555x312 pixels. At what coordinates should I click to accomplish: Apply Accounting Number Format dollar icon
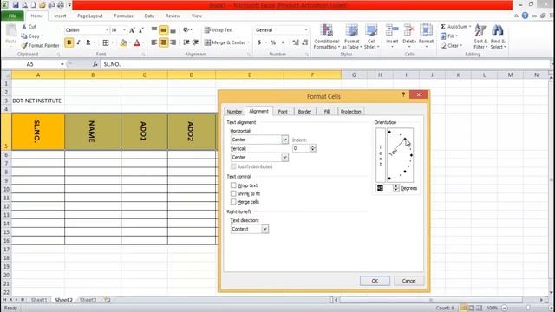tap(259, 42)
